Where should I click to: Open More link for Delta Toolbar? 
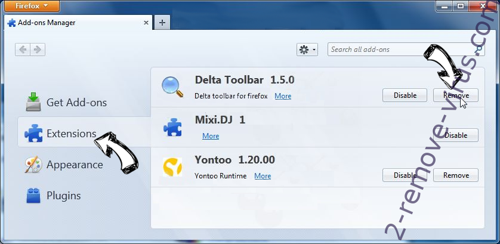(x=283, y=96)
